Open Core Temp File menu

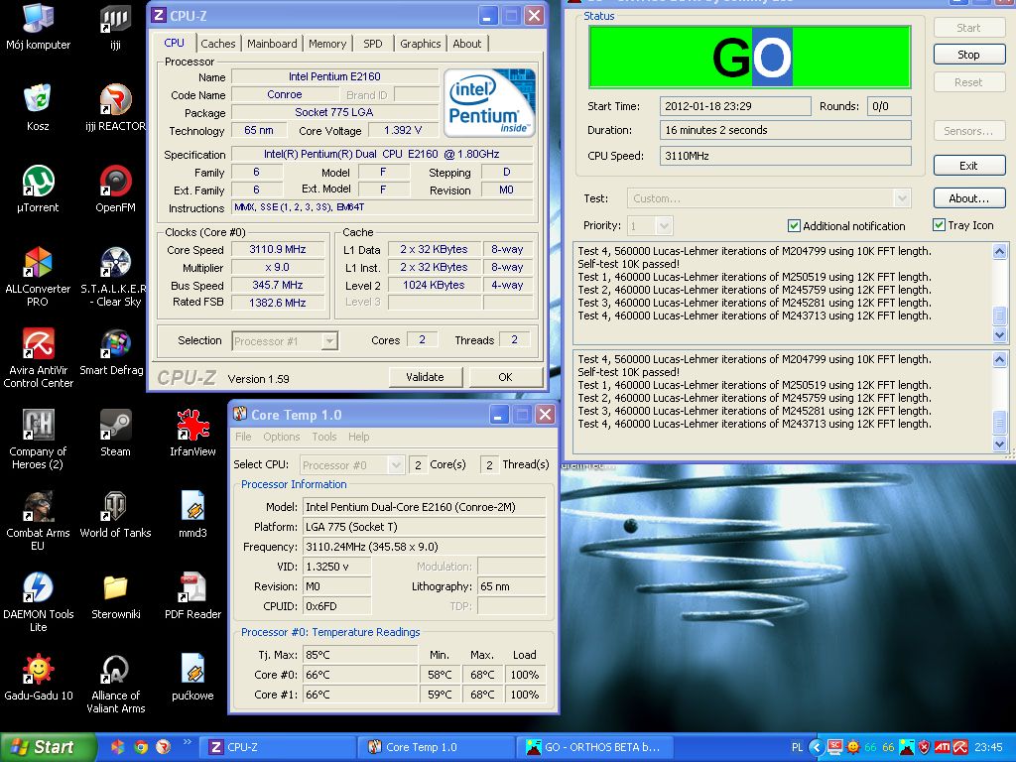pyautogui.click(x=243, y=437)
